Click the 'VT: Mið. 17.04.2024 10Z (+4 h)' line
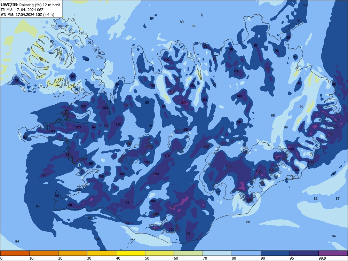Screen dimensions: 348x261 click(x=27, y=15)
